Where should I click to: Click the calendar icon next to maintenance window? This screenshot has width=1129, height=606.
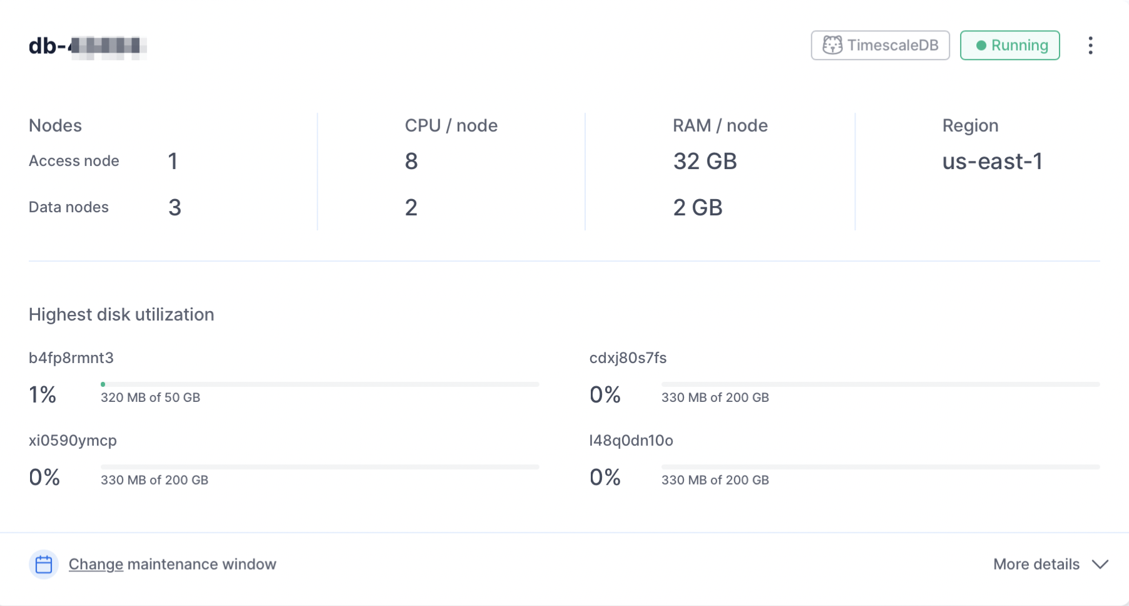43,563
